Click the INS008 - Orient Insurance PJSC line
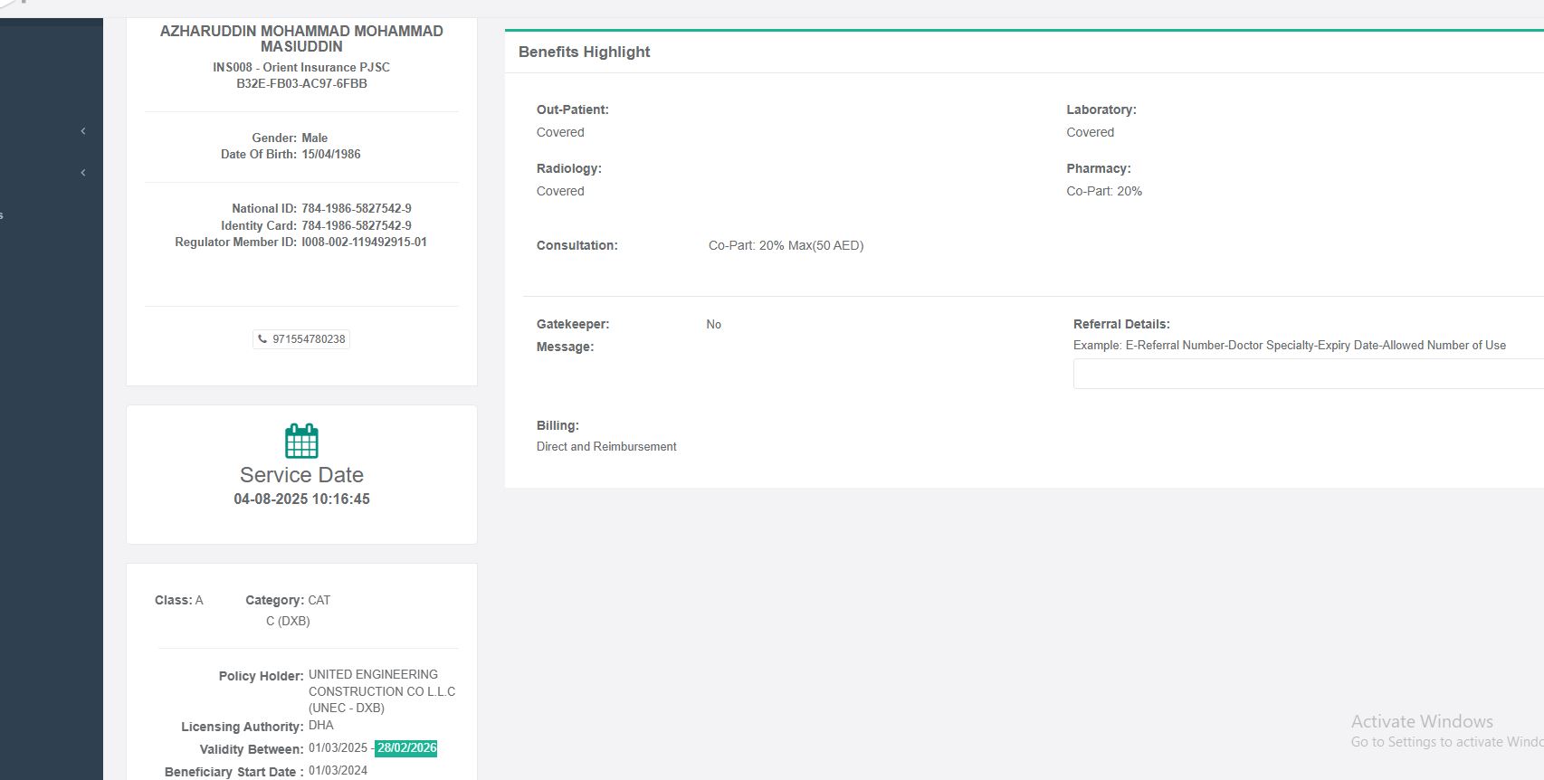The height and width of the screenshot is (780, 1544). pos(301,68)
